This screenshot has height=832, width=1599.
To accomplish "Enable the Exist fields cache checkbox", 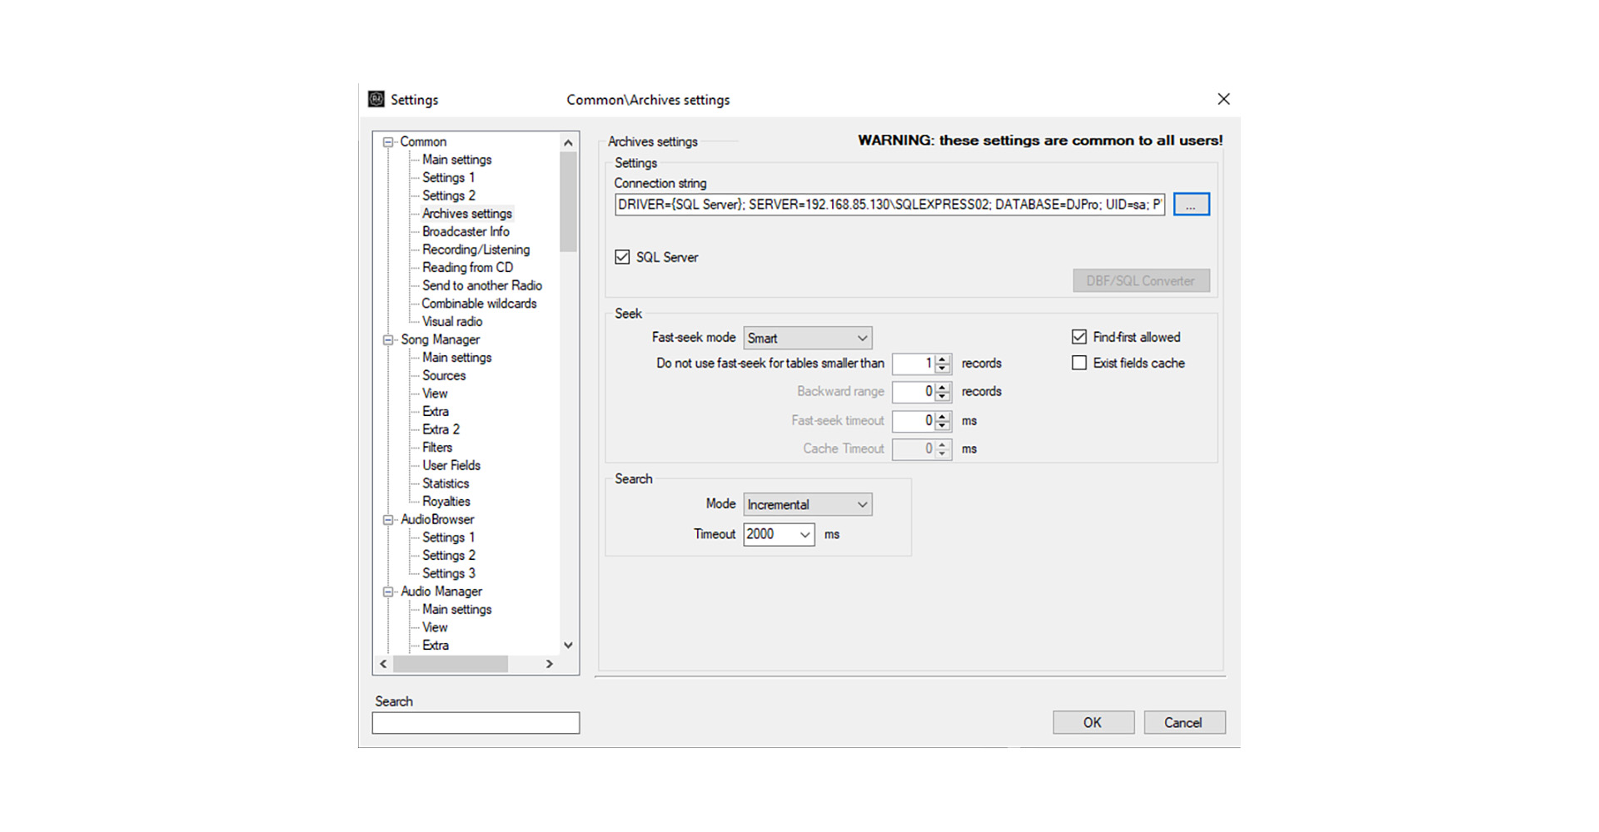I will (x=1079, y=363).
